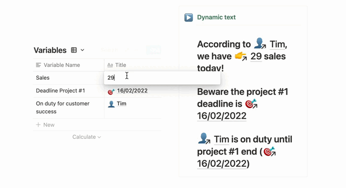Screen dimensions: 346x188
Task: Click the 16/02/2022 title in table
Action: [132, 91]
